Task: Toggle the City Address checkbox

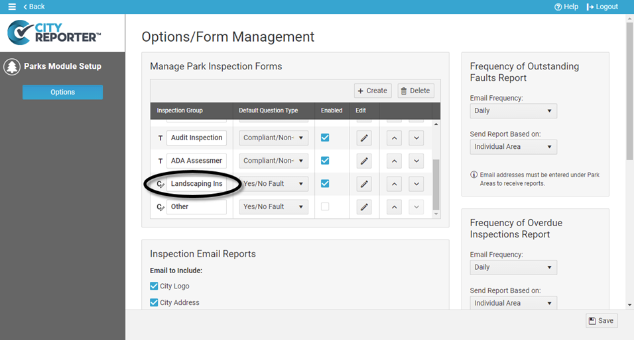Action: click(154, 302)
